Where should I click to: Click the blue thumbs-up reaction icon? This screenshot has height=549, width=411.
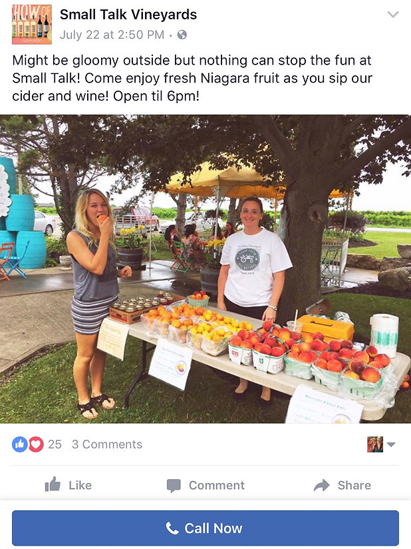(20, 445)
